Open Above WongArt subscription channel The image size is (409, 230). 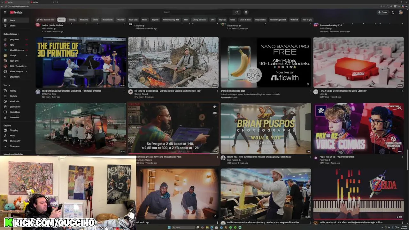15,71
